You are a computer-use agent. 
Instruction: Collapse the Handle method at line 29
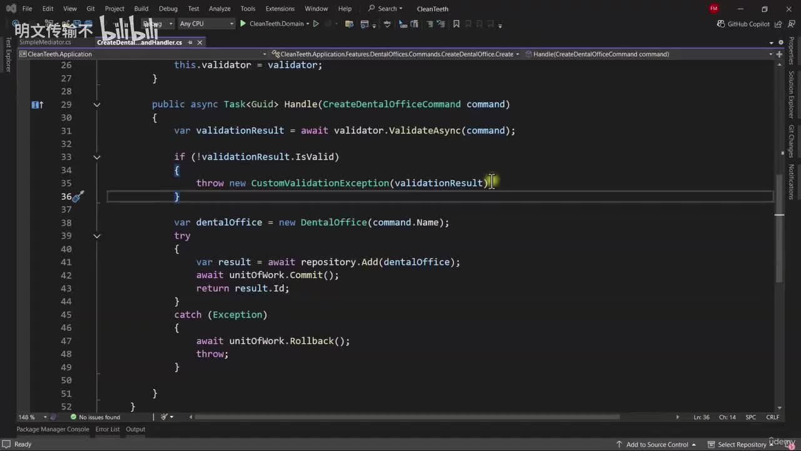[x=97, y=105]
